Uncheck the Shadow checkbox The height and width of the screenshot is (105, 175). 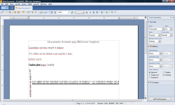click(x=164, y=75)
